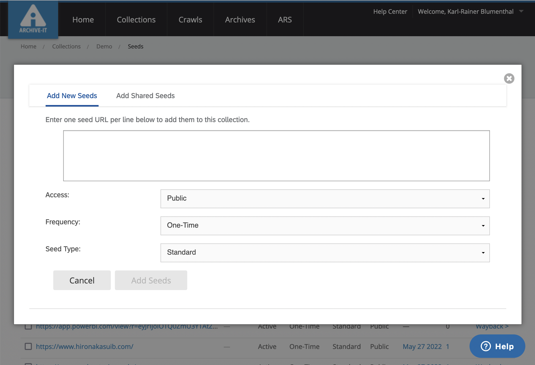Open the hironakasuib.com seed link
Image resolution: width=535 pixels, height=365 pixels.
tap(84, 346)
